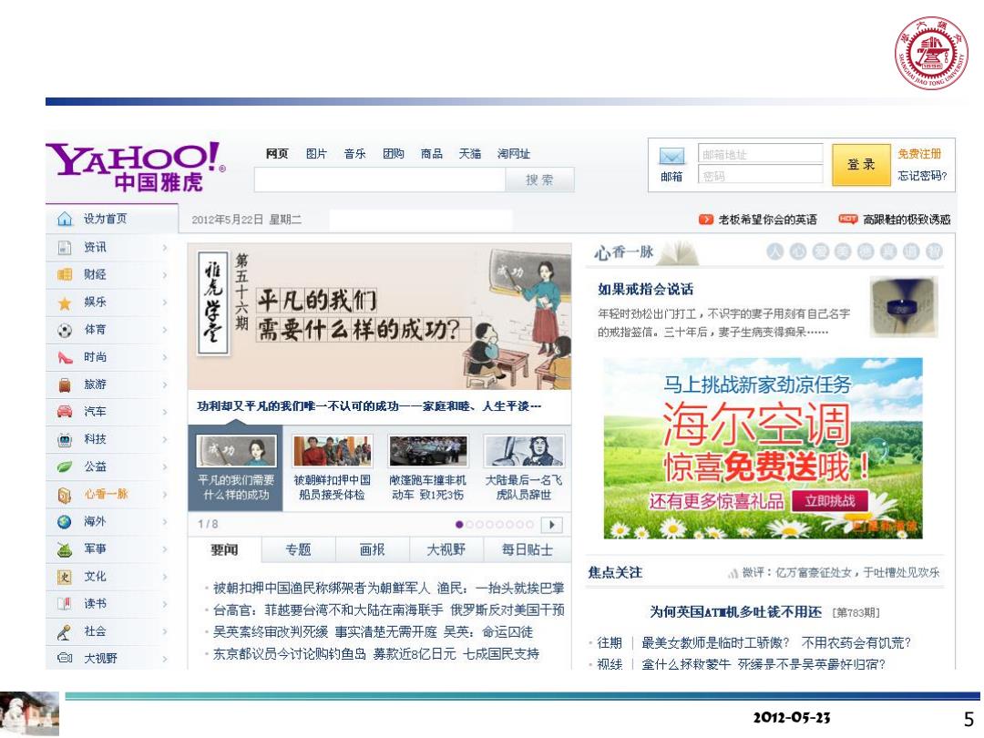Click the HOT badge before 高跟鞋的极致诱惑
The width and height of the screenshot is (984, 738).
848,219
